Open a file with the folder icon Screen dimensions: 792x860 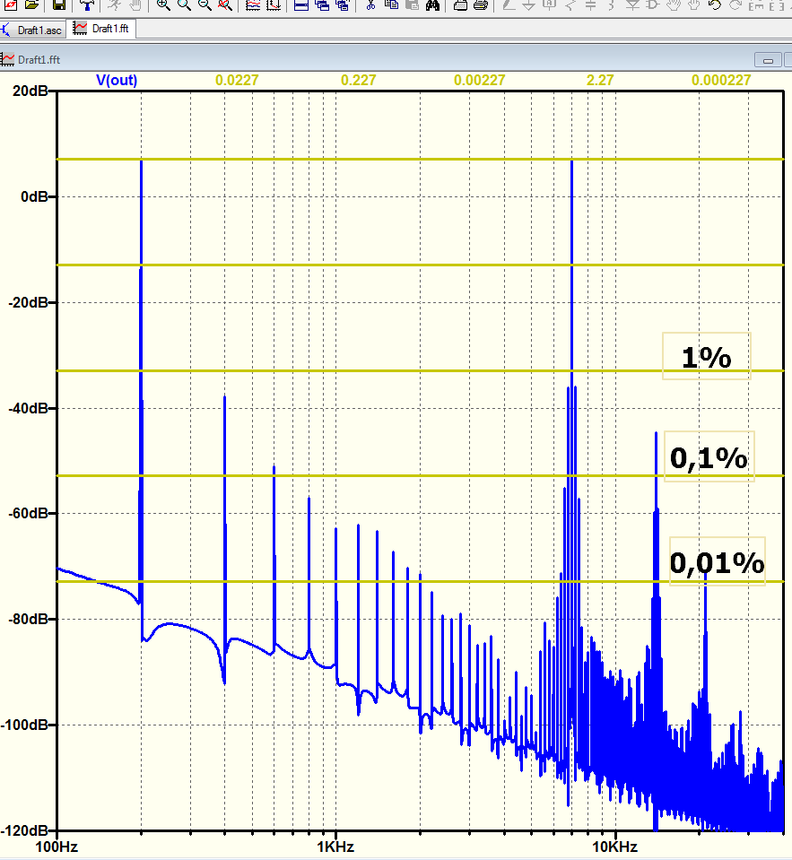click(x=31, y=5)
